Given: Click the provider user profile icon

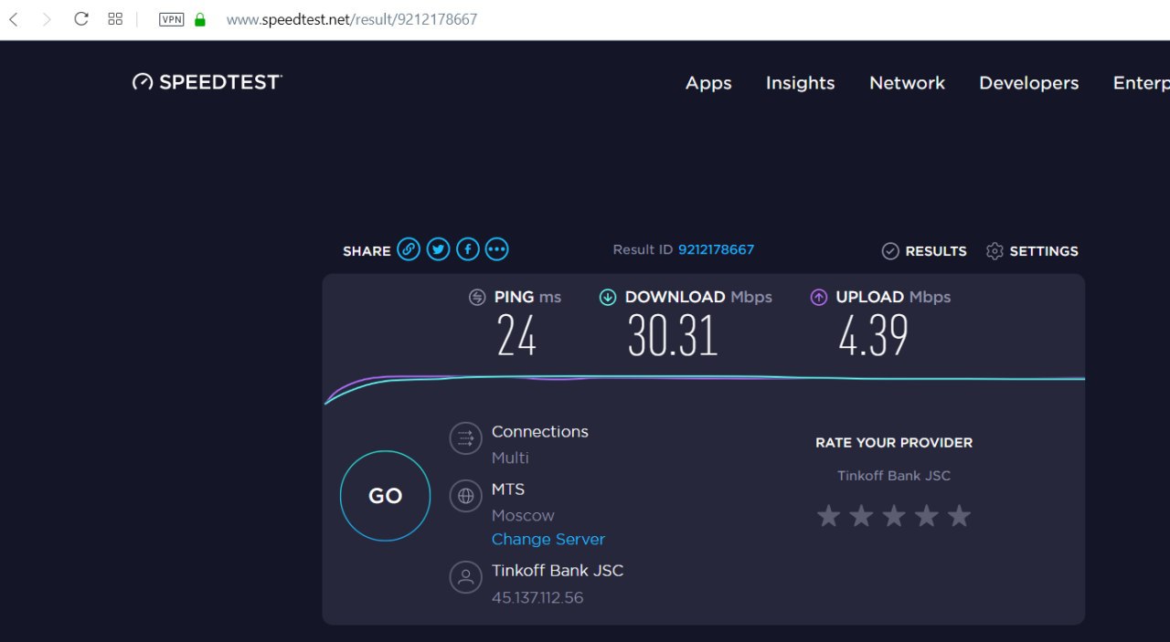Looking at the screenshot, I should [465, 577].
